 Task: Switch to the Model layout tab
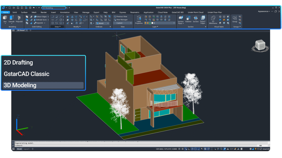point(19,149)
